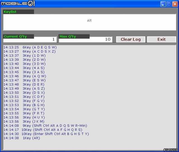Viewport: 179px width, 152px height.
Task: Select log row 3Key (J K M)
Action: 24,122
